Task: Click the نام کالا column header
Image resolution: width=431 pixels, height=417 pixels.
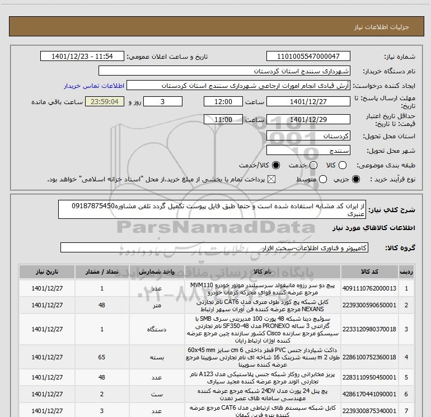Action: click(x=263, y=272)
